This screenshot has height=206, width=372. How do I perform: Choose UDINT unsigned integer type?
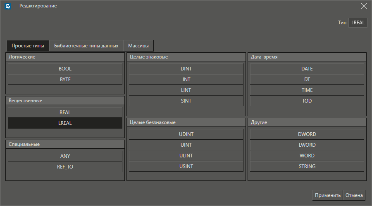[186, 134]
